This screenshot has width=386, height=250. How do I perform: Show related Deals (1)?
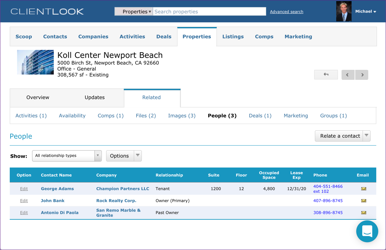[x=260, y=116]
